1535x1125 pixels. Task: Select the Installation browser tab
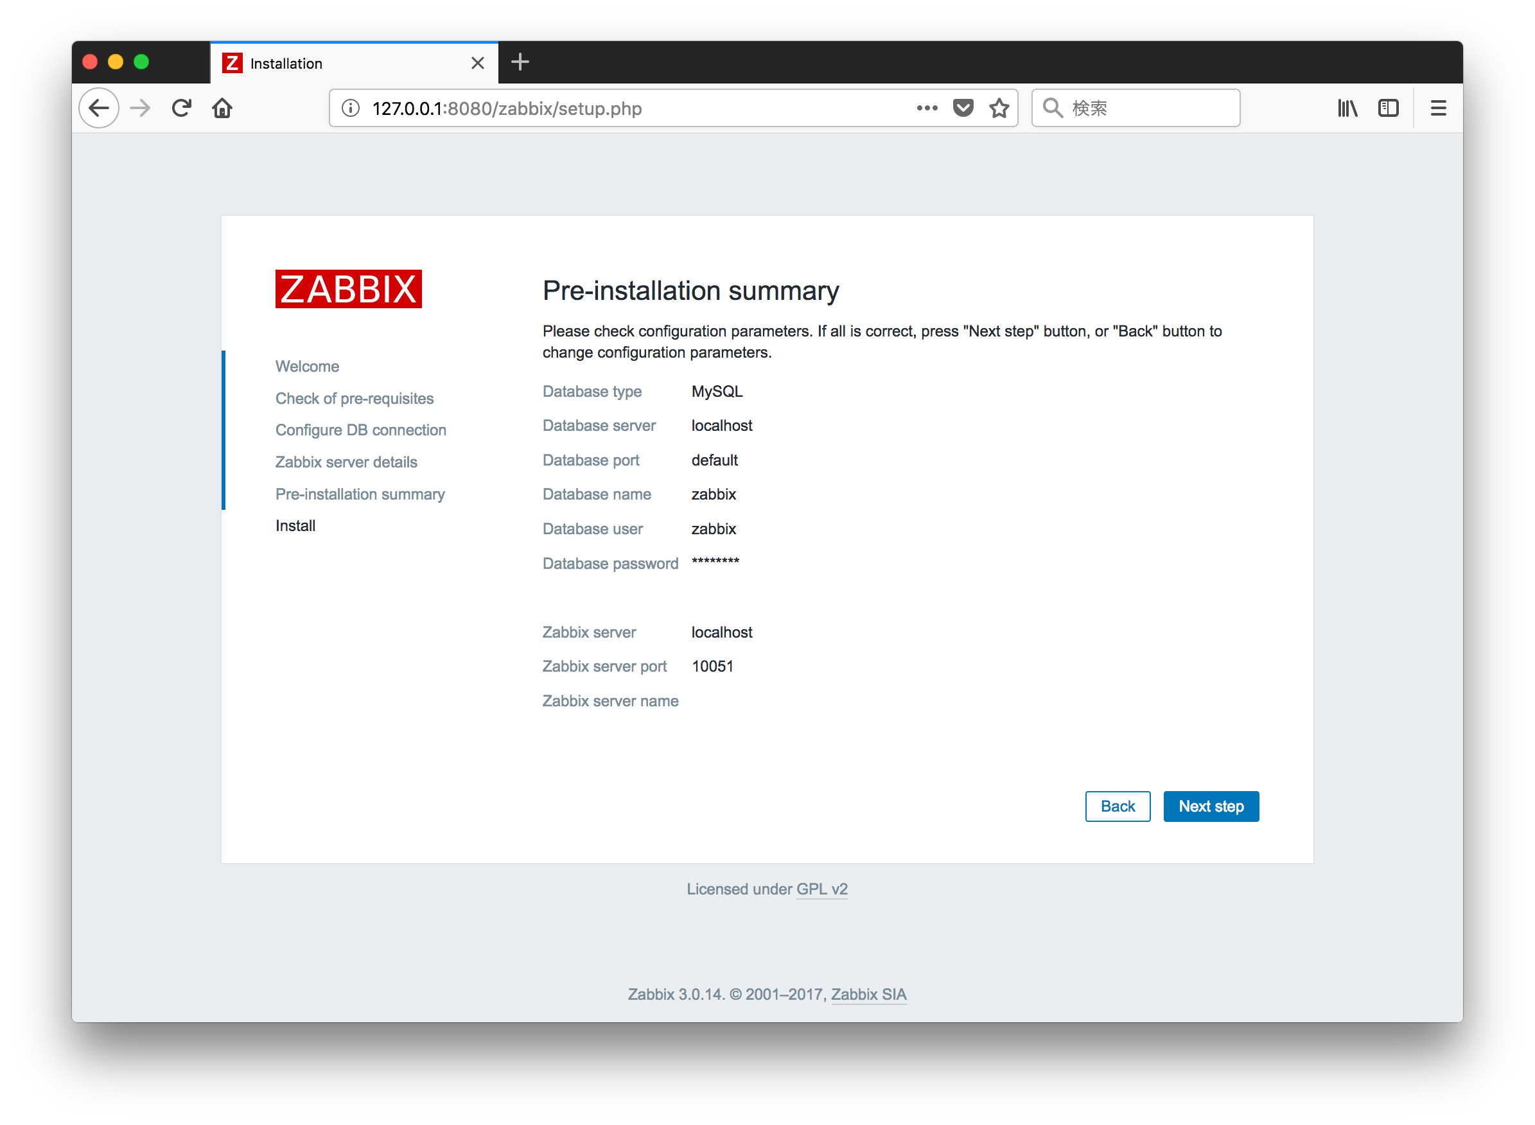[x=354, y=64]
